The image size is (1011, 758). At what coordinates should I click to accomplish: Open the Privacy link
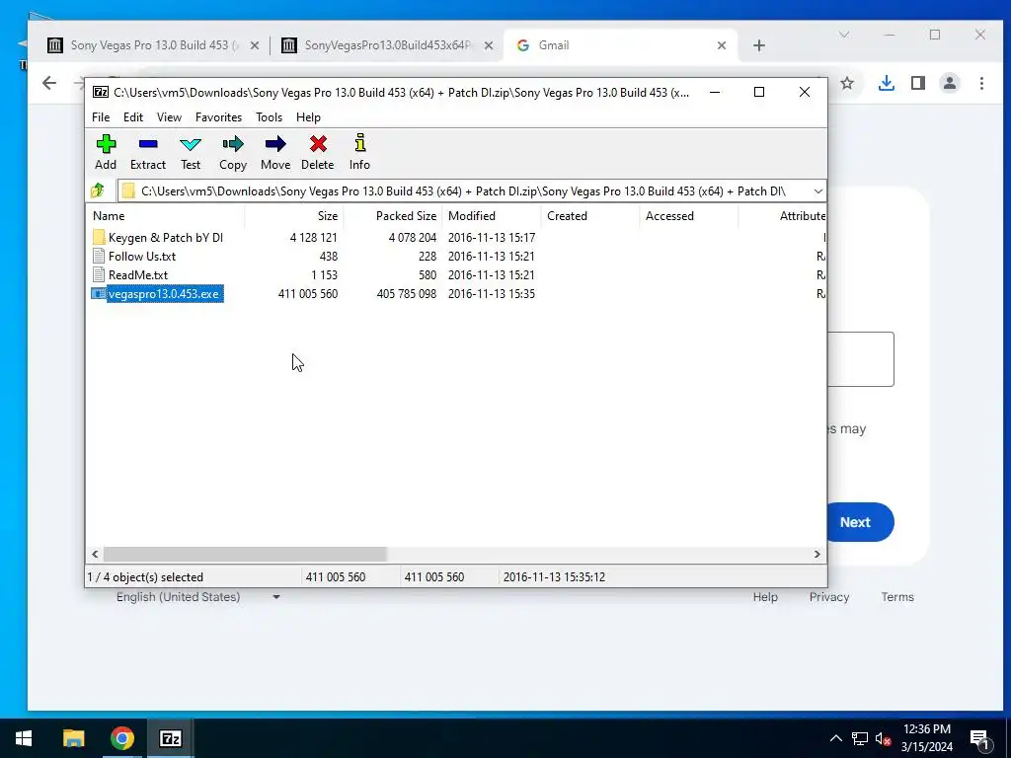[x=829, y=597]
